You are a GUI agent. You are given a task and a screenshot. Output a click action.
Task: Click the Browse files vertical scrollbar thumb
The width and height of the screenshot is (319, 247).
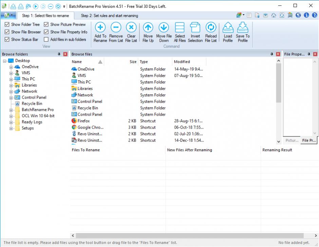[279, 83]
